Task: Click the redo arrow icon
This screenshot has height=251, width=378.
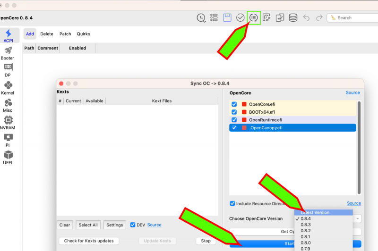Action: coord(319,17)
